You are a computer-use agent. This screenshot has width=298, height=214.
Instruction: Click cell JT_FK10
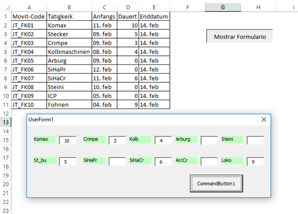point(29,105)
